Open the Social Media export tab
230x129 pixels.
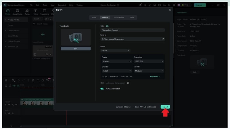click(x=119, y=17)
